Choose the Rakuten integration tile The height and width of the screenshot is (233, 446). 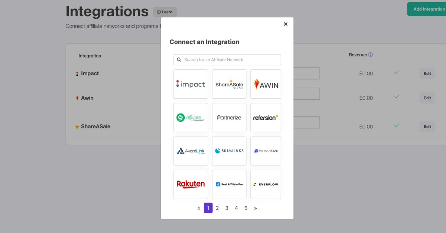tap(191, 184)
